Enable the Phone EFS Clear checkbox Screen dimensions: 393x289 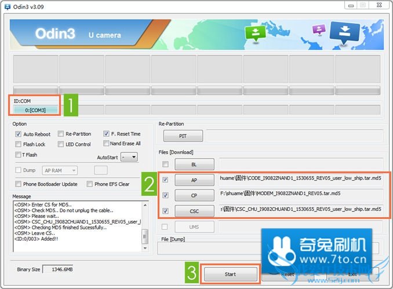point(89,184)
